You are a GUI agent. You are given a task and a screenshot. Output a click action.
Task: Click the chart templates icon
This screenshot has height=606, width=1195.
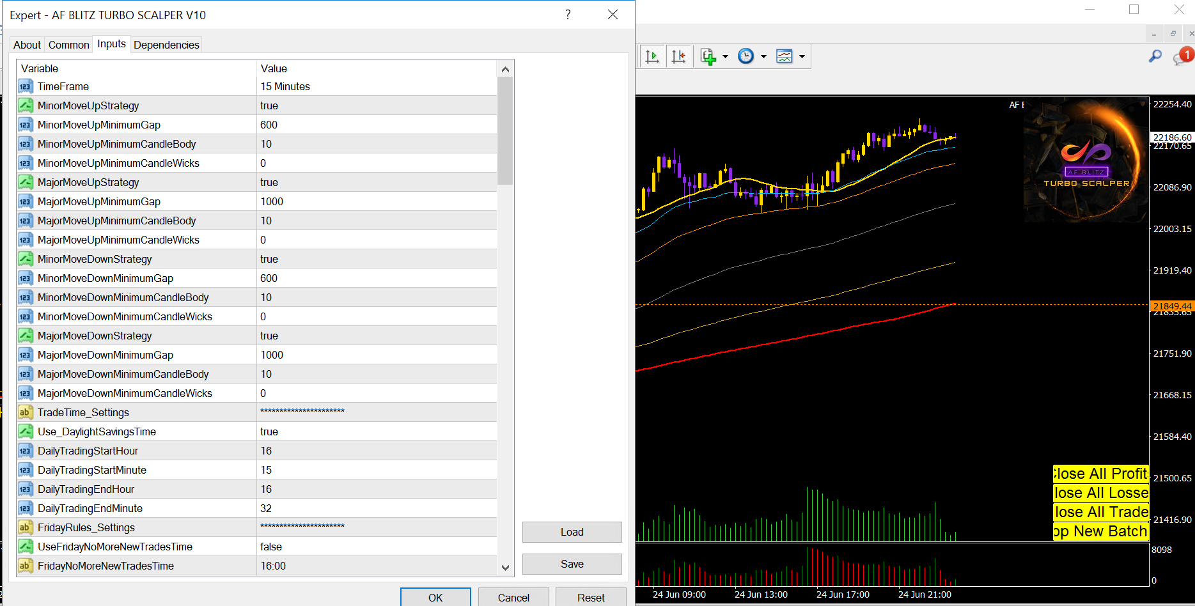click(784, 56)
